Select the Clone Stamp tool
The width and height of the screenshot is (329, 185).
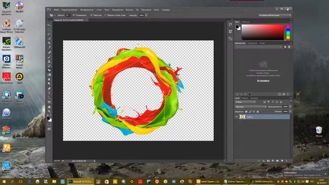pos(49,61)
